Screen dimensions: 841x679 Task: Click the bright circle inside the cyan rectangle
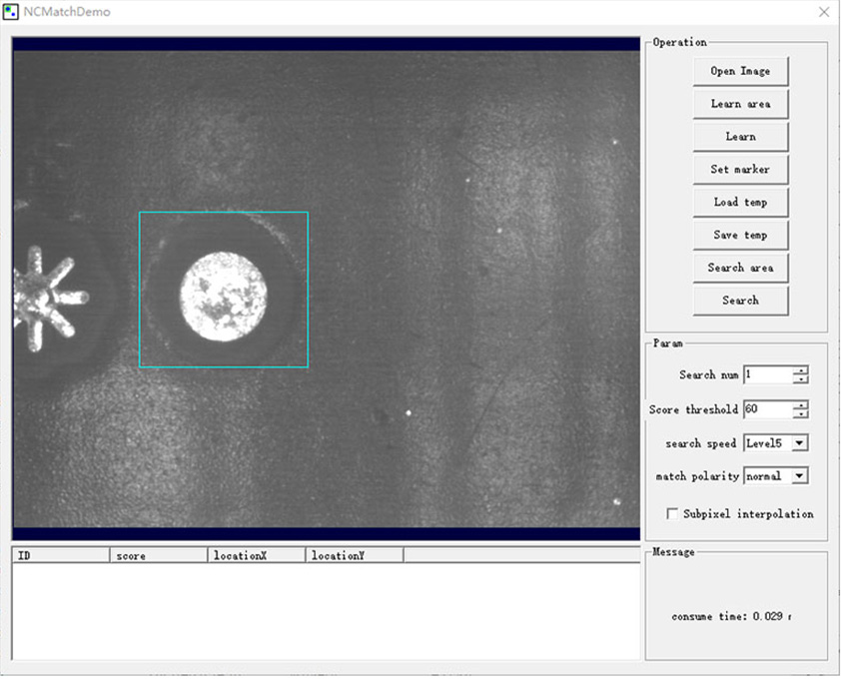[223, 297]
